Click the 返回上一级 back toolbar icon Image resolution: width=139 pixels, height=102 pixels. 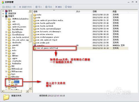click(4, 7)
